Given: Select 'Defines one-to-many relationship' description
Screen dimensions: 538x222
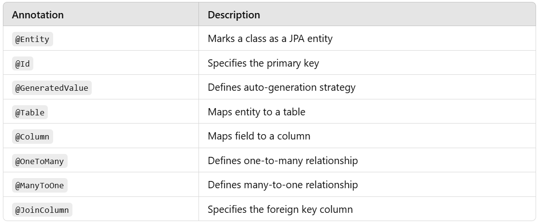Looking at the screenshot, I should [283, 161].
